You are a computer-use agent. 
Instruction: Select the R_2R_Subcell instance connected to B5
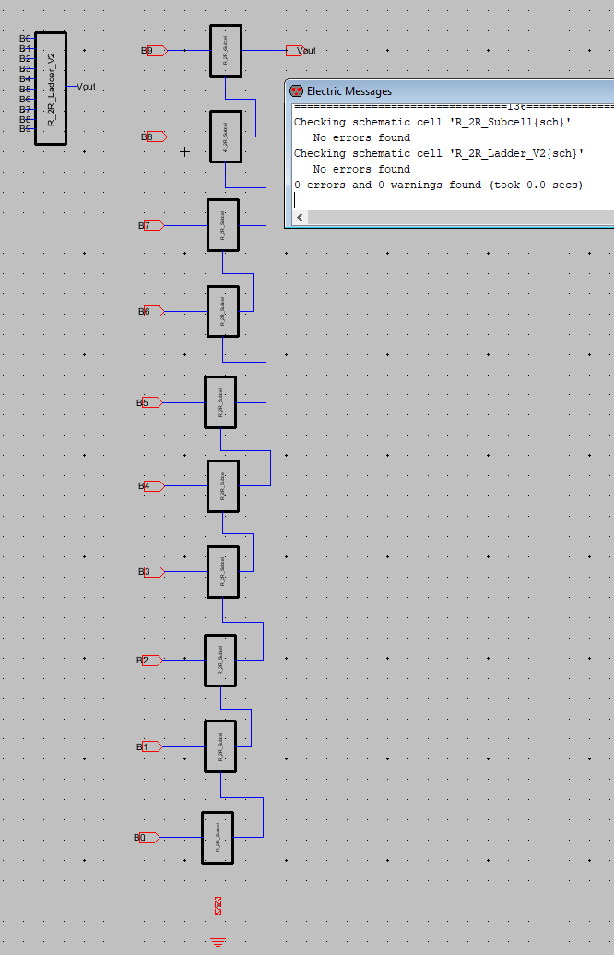[220, 402]
